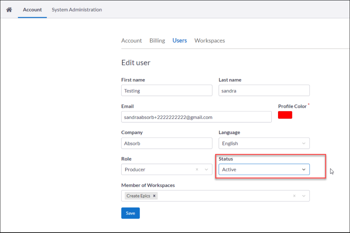This screenshot has width=350, height=233.
Task: Click into the First name field
Action: click(167, 91)
